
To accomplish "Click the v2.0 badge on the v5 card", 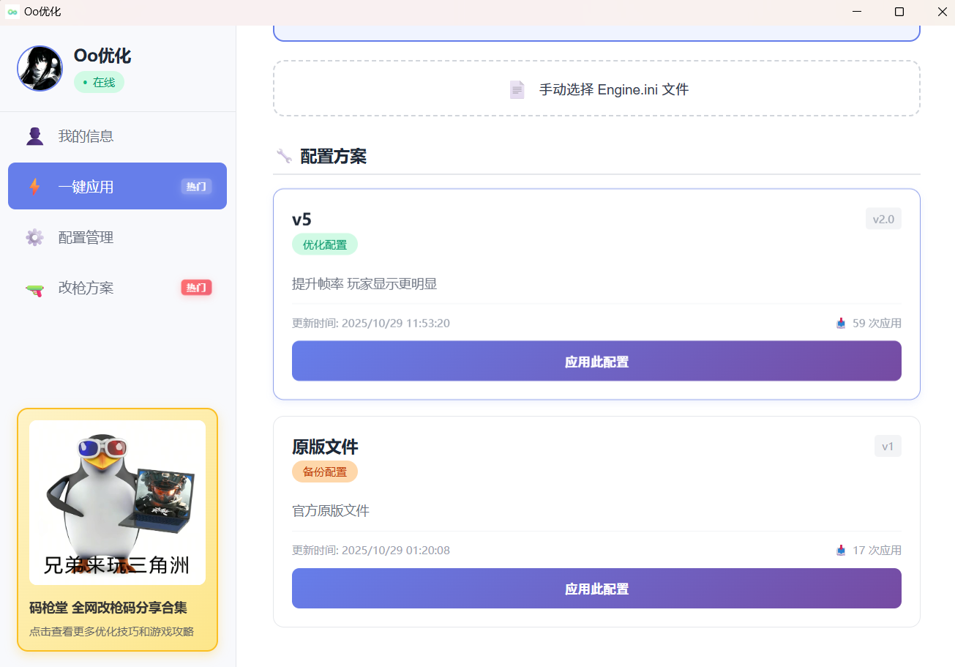I will click(883, 218).
